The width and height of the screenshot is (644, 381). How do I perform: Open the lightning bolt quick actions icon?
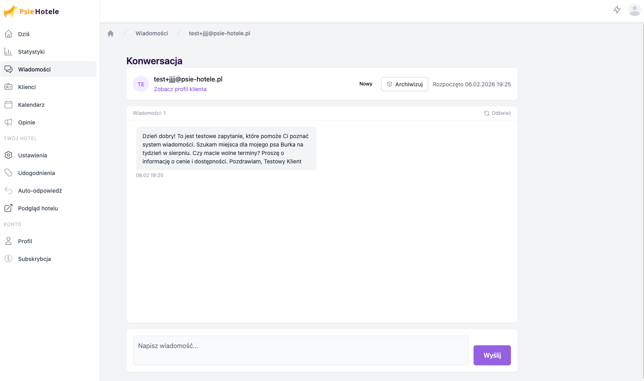click(x=617, y=10)
